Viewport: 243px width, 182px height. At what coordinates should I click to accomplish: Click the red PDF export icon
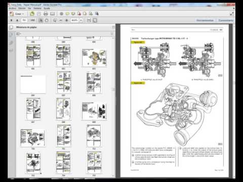pos(79,14)
